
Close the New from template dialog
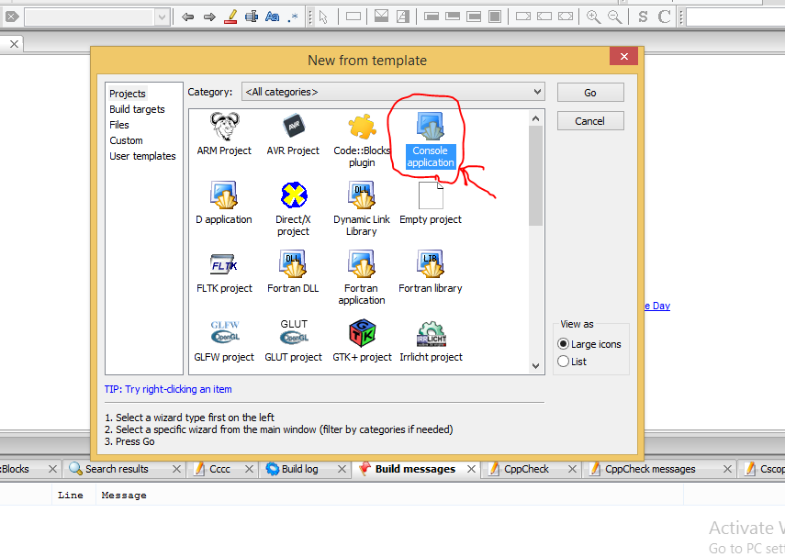623,57
